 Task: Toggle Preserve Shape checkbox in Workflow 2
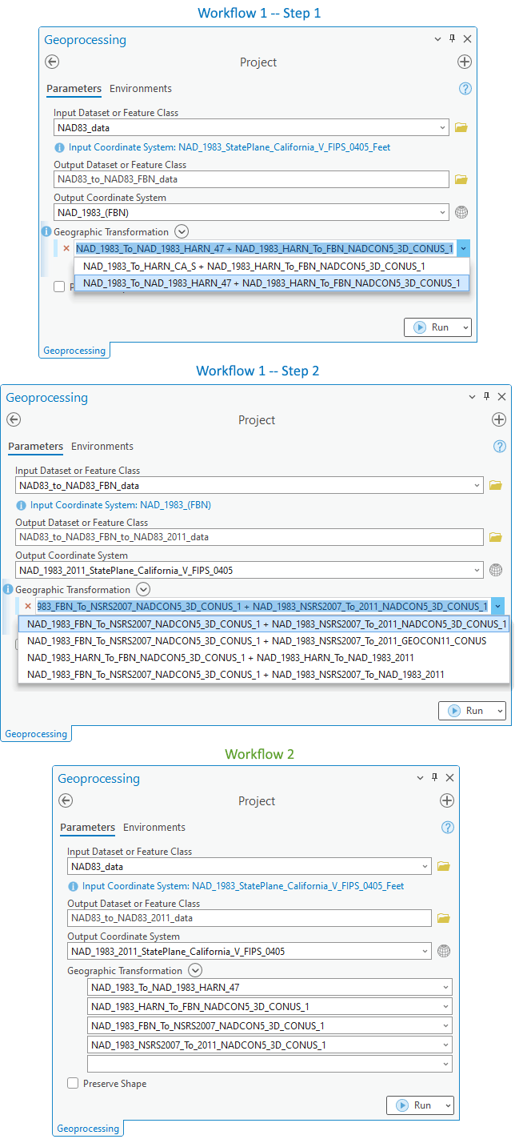(73, 1084)
